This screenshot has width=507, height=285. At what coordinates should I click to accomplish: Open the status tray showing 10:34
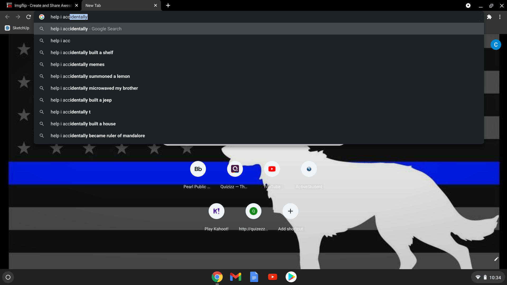(x=488, y=277)
